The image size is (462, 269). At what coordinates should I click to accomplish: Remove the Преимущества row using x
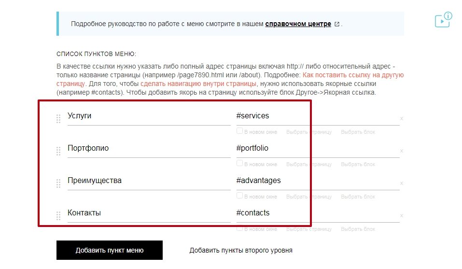point(401,183)
